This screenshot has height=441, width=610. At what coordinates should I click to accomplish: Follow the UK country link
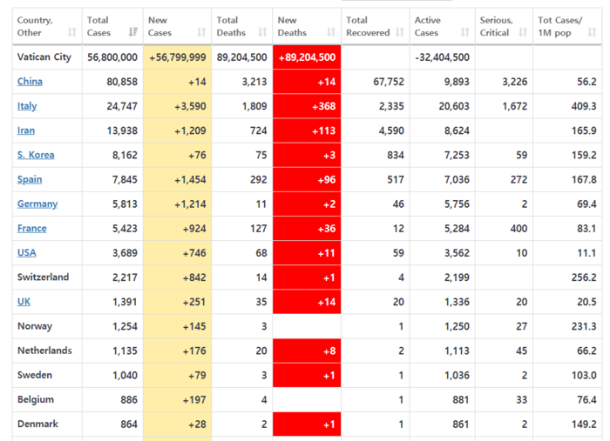coord(24,301)
